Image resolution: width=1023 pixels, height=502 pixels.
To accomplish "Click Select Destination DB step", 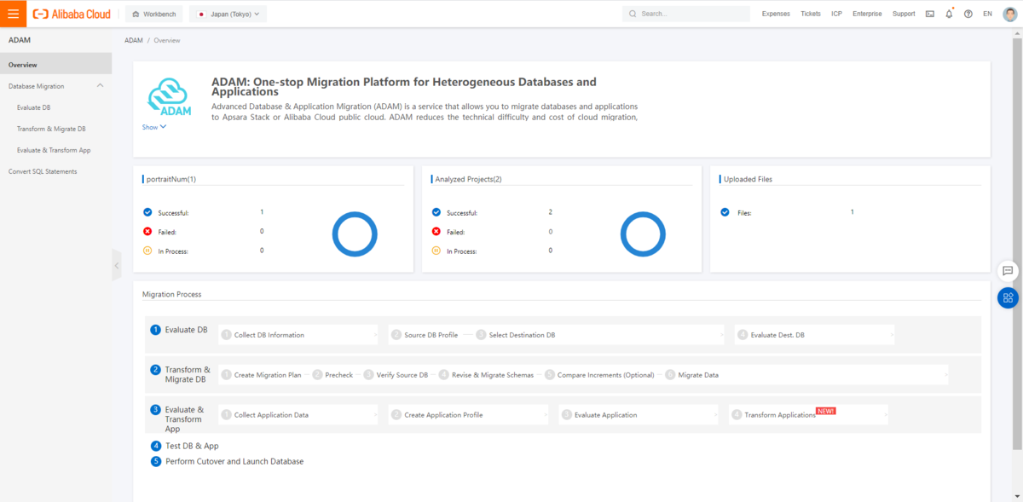I will (522, 335).
